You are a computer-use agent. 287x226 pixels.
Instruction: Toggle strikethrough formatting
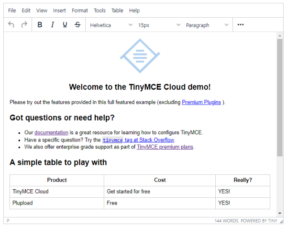(77, 24)
